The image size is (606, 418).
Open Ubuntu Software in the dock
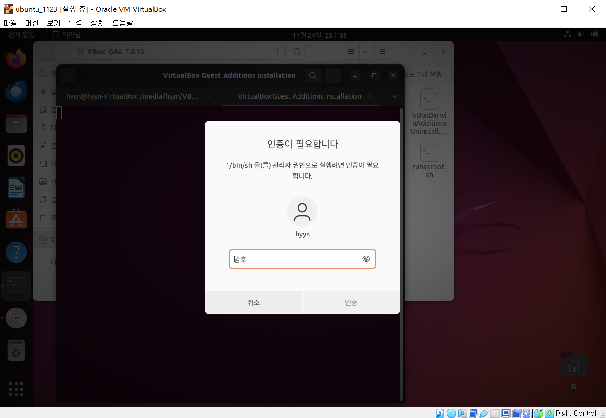click(16, 219)
